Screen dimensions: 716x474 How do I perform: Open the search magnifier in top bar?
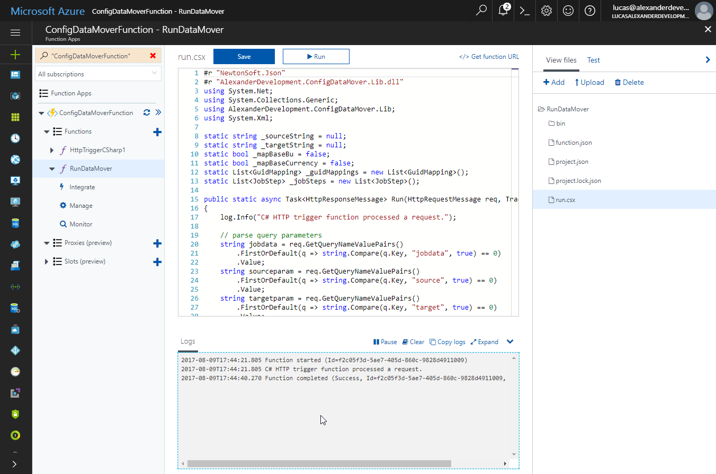pos(481,11)
